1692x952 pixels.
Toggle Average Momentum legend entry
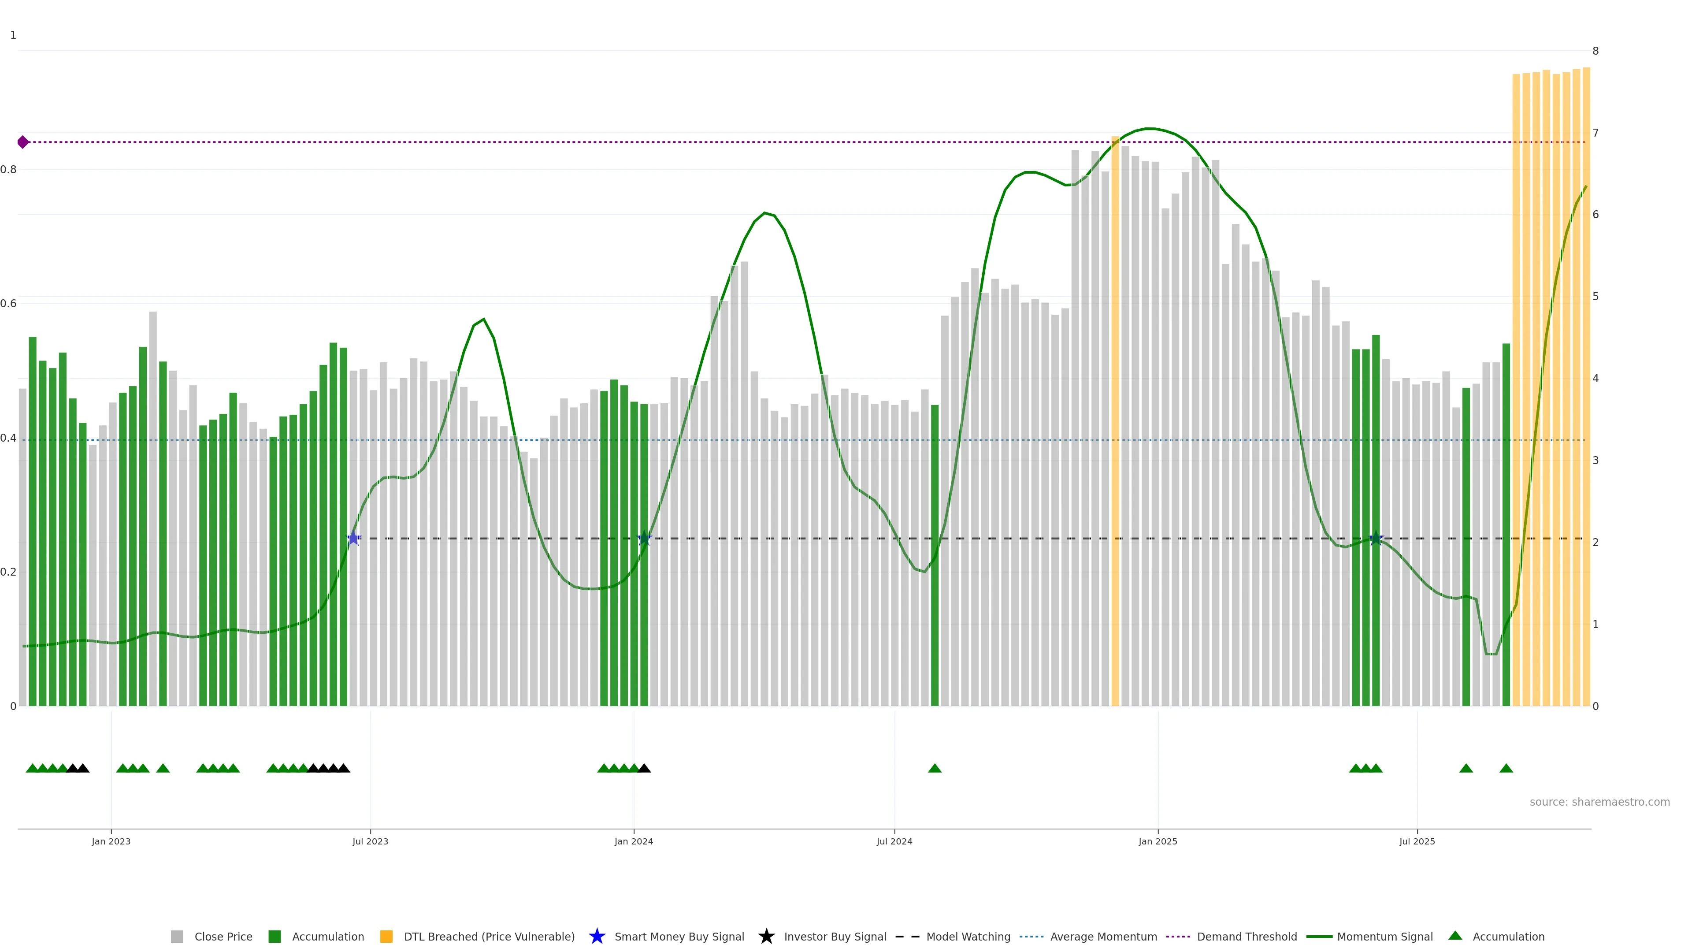[1103, 936]
